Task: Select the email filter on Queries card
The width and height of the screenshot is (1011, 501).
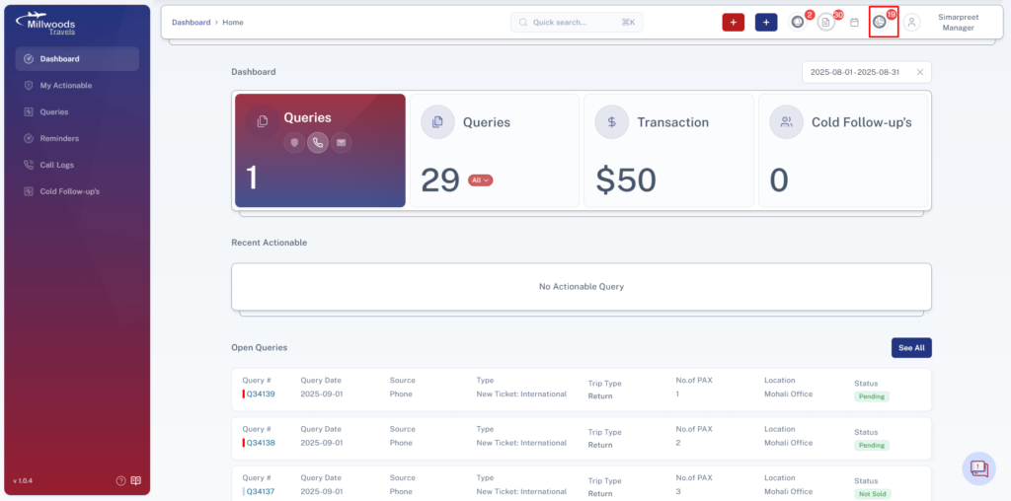Action: (341, 142)
